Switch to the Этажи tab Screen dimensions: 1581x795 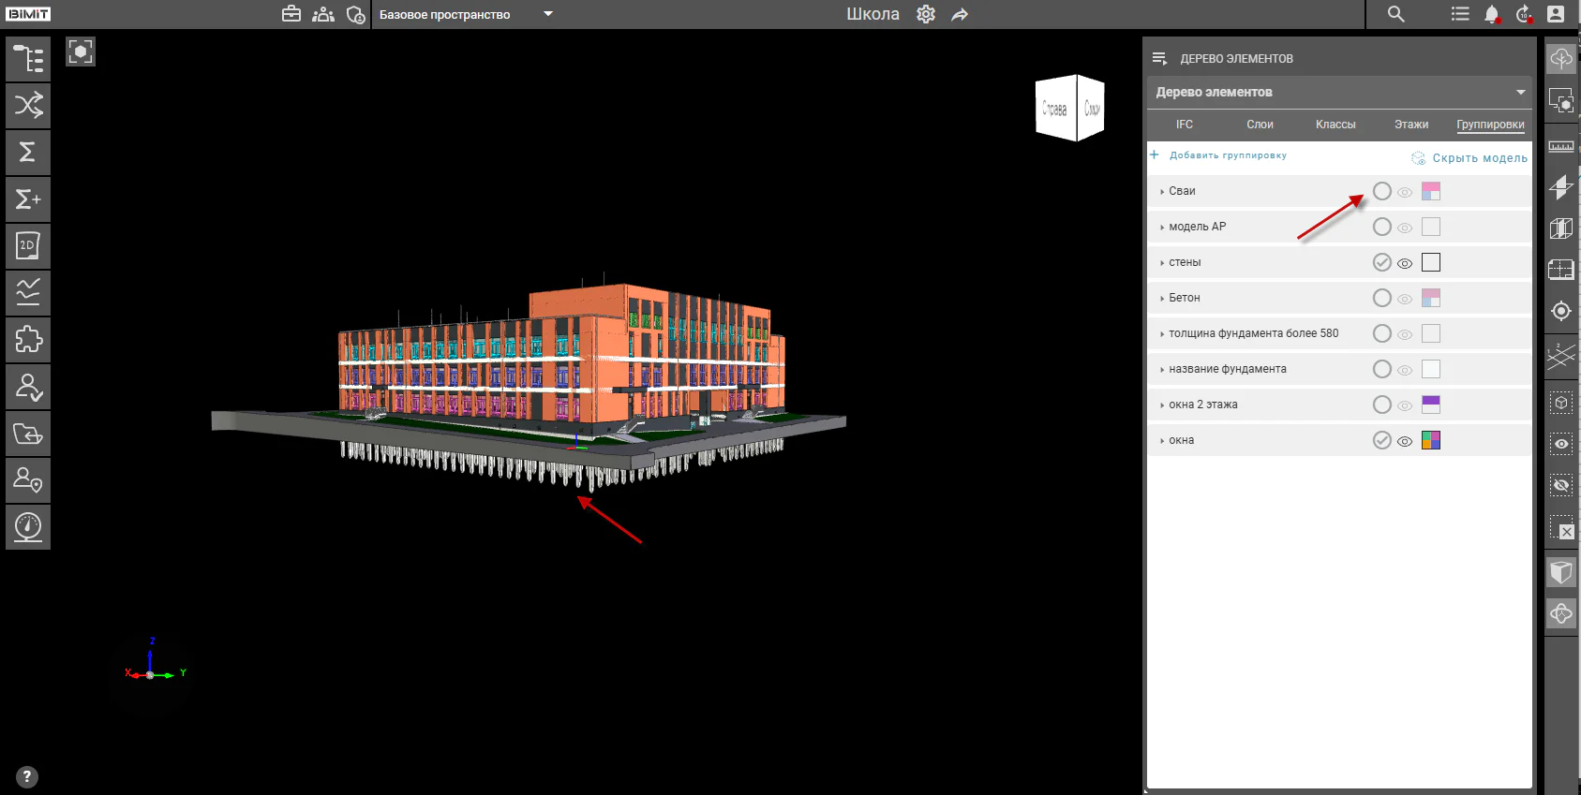[x=1411, y=125]
